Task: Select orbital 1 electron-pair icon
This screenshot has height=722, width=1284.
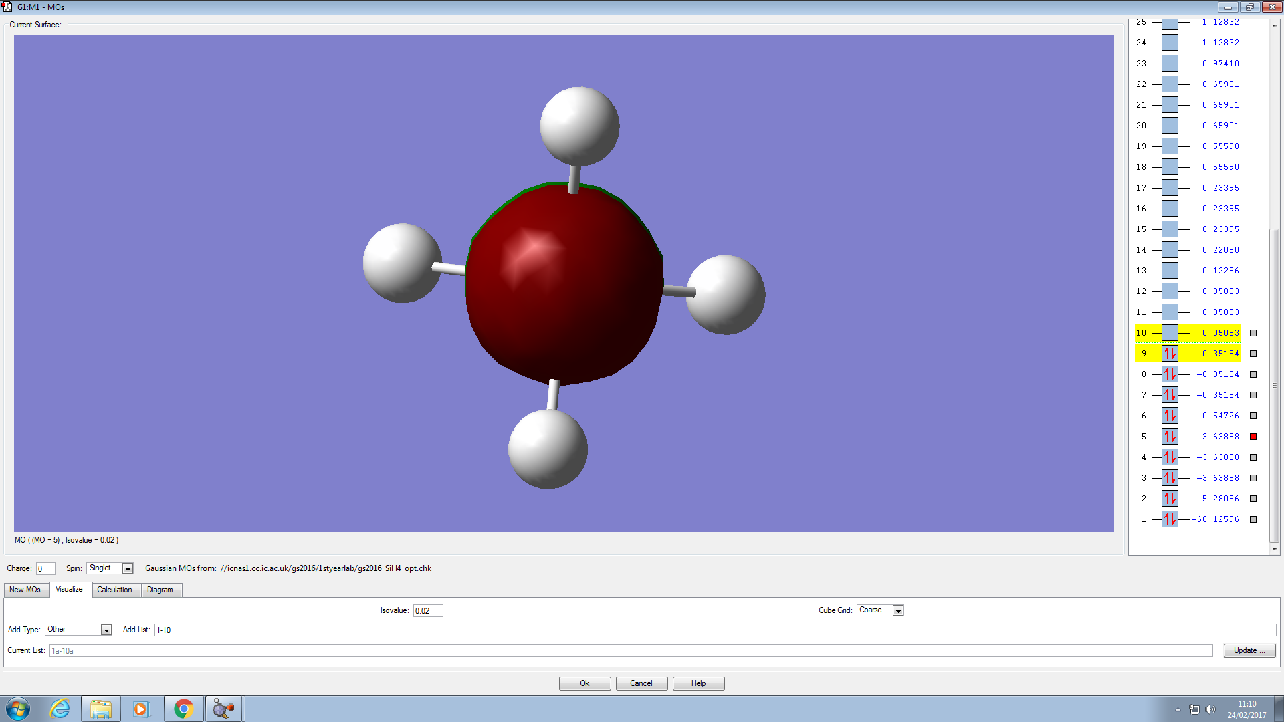Action: click(x=1170, y=519)
